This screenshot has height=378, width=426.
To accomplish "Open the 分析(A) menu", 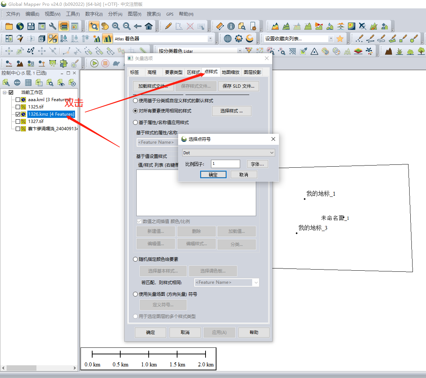I will [115, 14].
